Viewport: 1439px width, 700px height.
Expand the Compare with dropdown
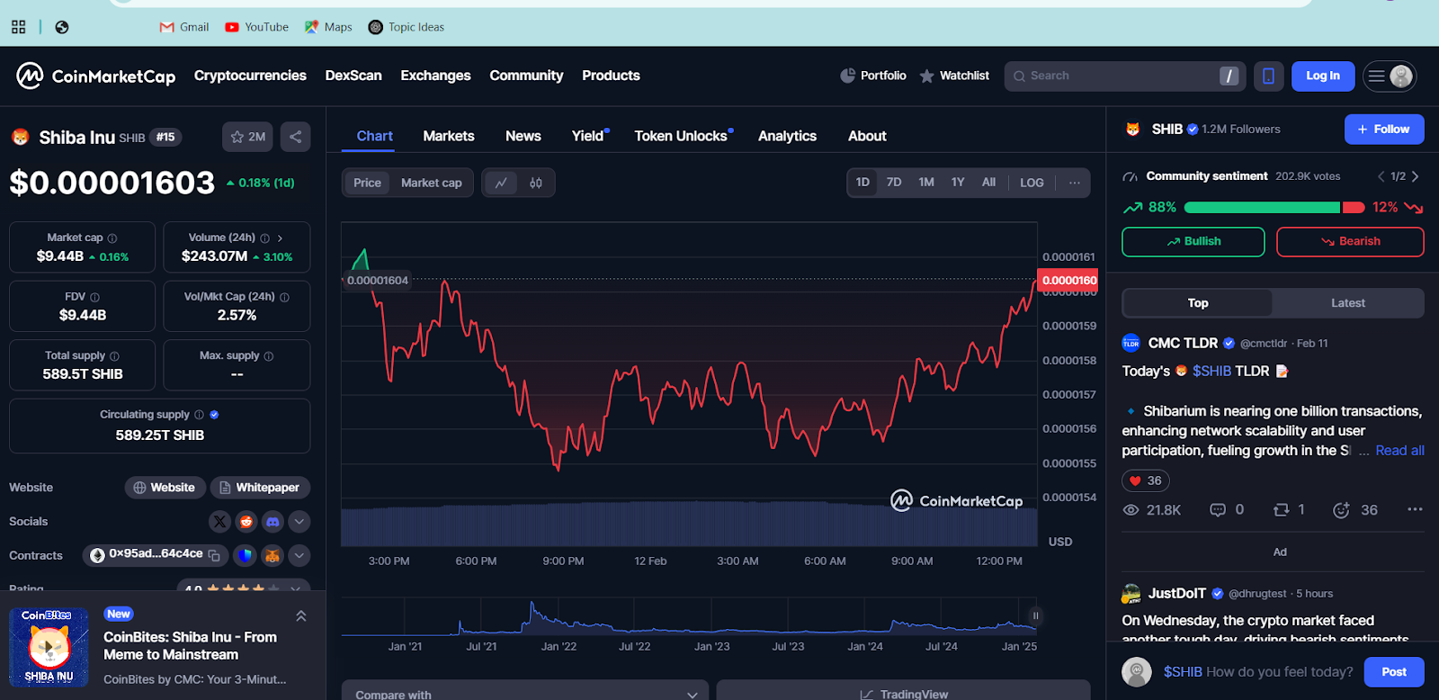(x=524, y=694)
